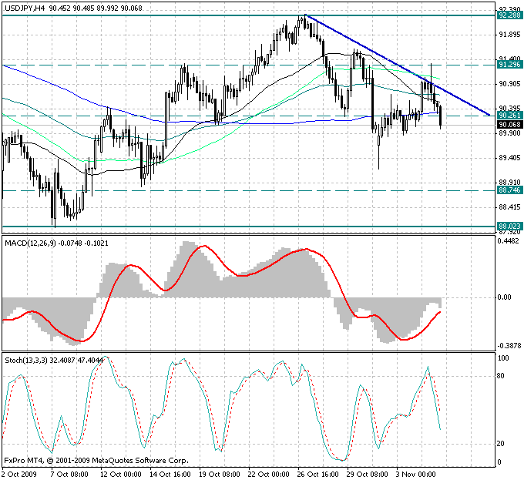524x480 pixels.
Task: Click the -0.3878 MACD scale value
Action: point(509,346)
